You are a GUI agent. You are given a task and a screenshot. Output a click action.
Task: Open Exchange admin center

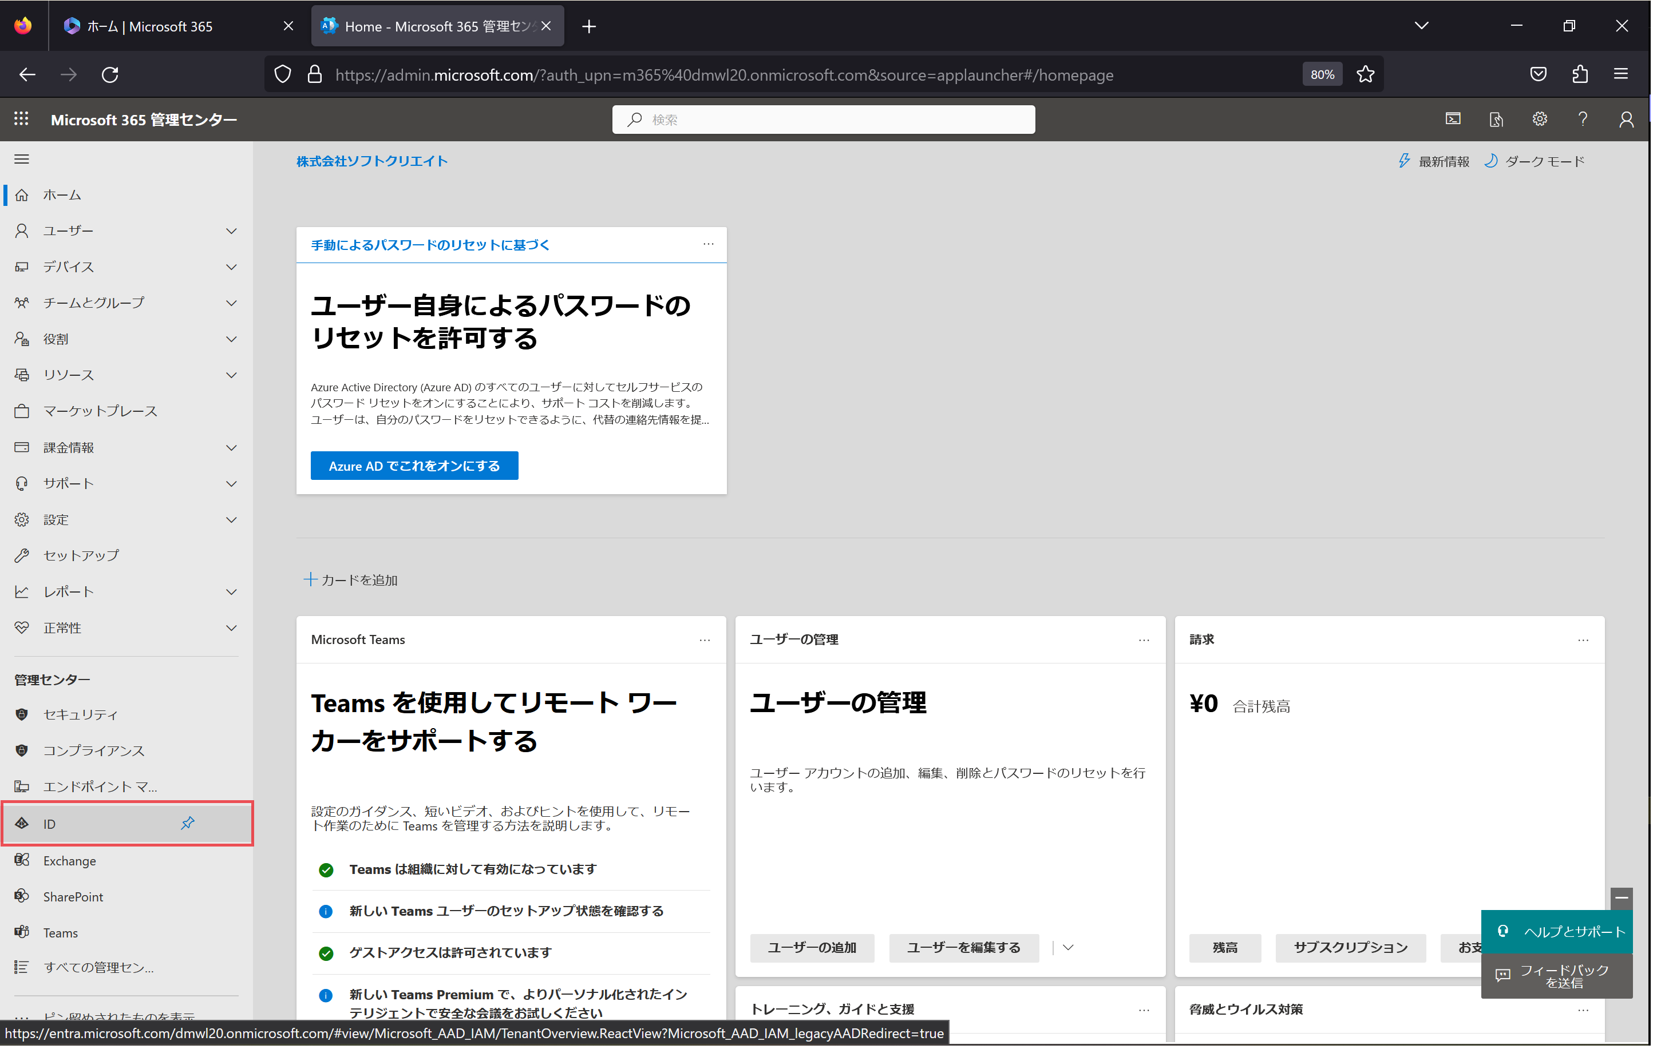point(126,862)
